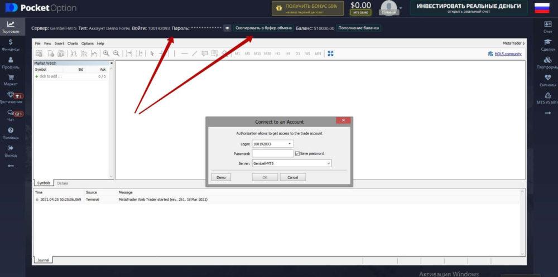Toggle the Save password checkbox
This screenshot has width=558, height=277.
(x=297, y=153)
